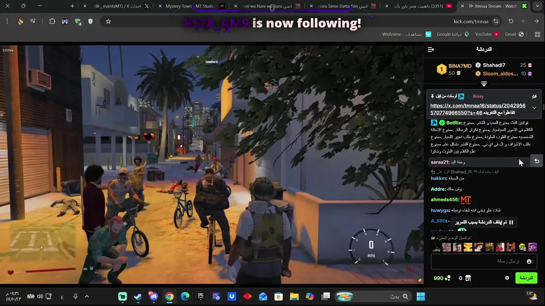The image size is (545, 306).
Task: Click username BiNA7MD in leaderboard
Action: pos(460,66)
